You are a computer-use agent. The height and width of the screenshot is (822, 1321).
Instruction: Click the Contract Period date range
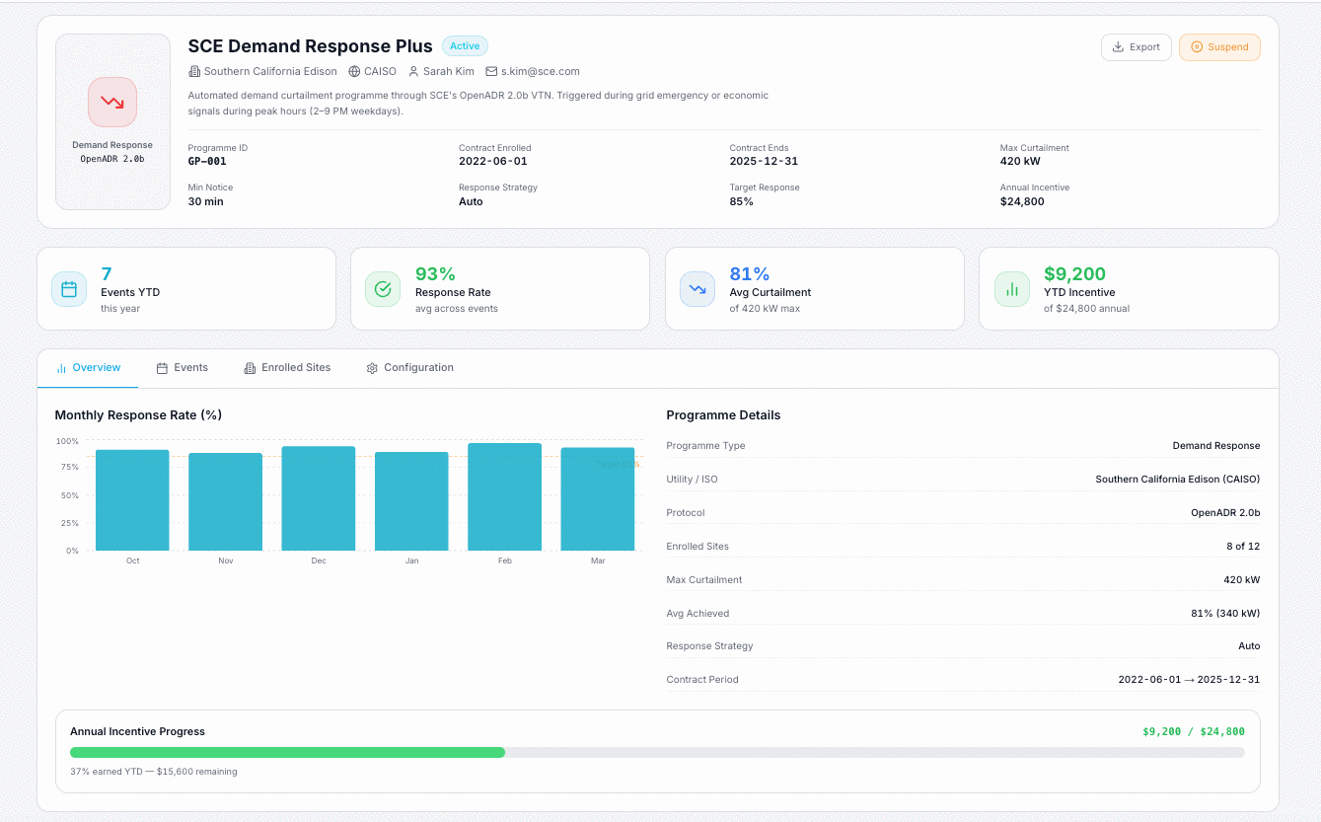pyautogui.click(x=1189, y=680)
